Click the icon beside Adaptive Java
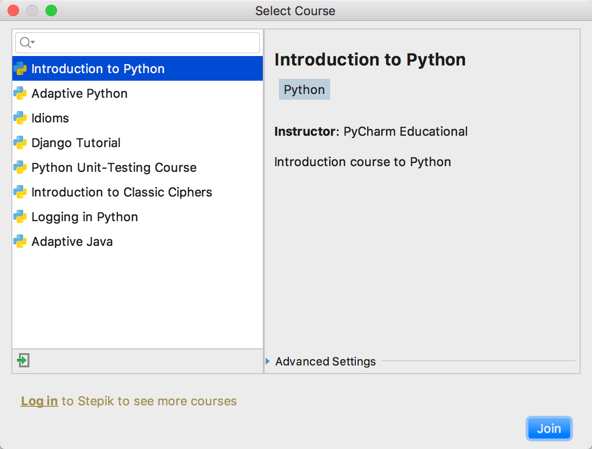This screenshot has height=449, width=592. coord(20,242)
